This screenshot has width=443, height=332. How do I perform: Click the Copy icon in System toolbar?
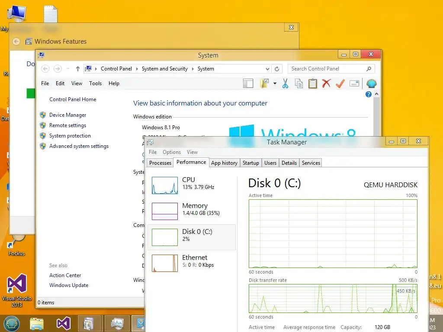299,83
